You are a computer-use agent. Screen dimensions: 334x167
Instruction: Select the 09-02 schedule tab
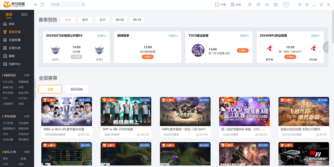click(x=120, y=20)
